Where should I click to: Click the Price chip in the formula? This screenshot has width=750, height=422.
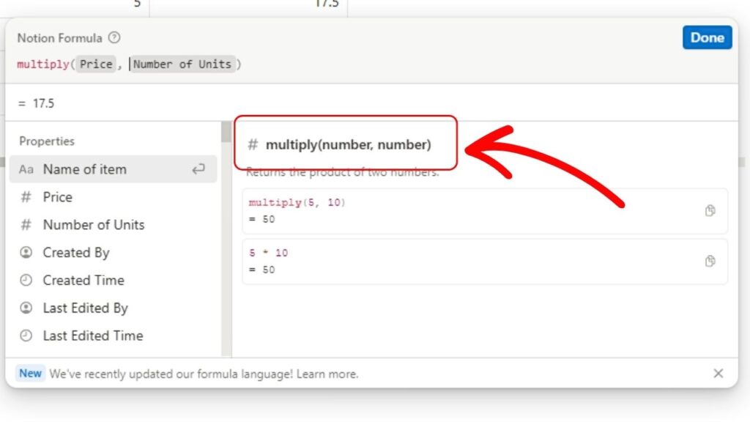95,64
